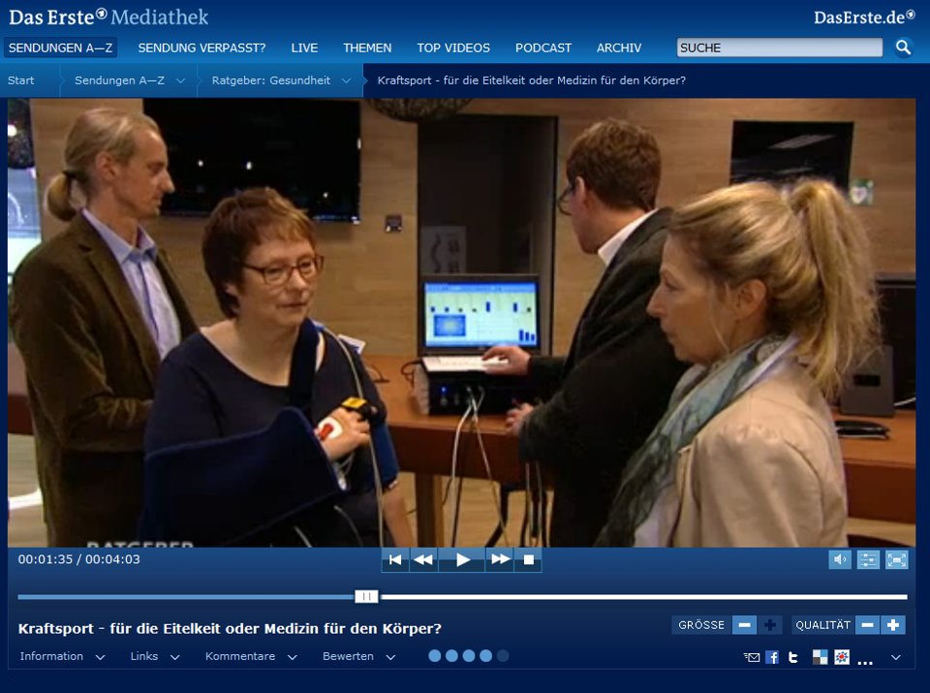Click the video progress slider handle
This screenshot has height=693, width=930.
point(366,597)
